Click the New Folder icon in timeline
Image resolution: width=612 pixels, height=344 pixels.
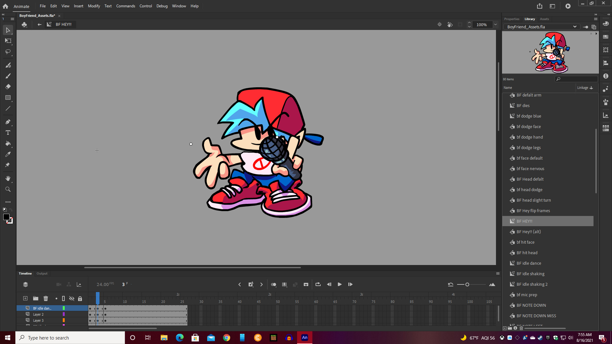(36, 298)
